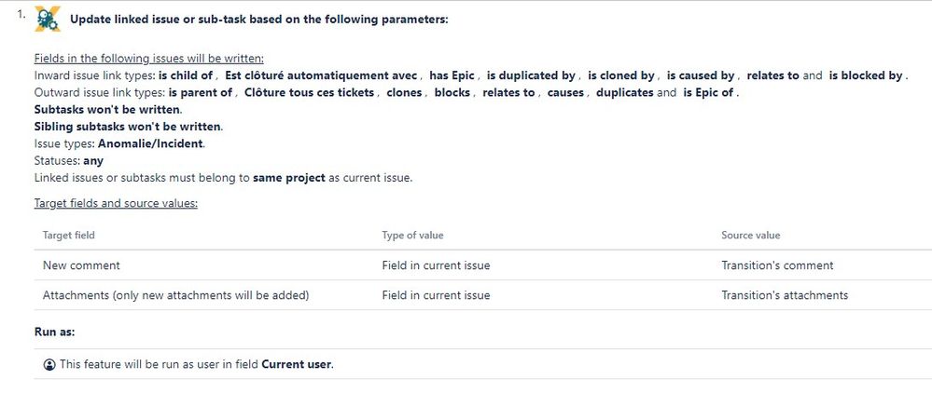Click the Current user avatar icon
The image size is (932, 393).
(x=50, y=364)
